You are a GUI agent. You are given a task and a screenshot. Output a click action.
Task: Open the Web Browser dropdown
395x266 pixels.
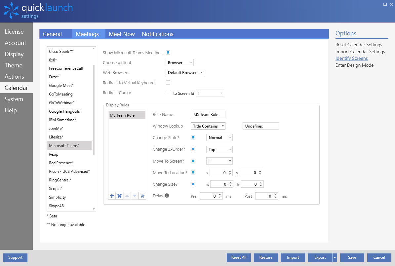[x=185, y=73]
